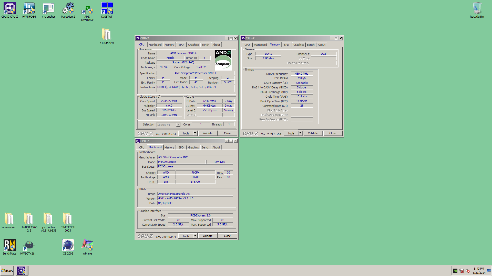Open the y-cruncher v0.8.4.9538 folder
Screen dimensions: 492x276
coord(48,222)
